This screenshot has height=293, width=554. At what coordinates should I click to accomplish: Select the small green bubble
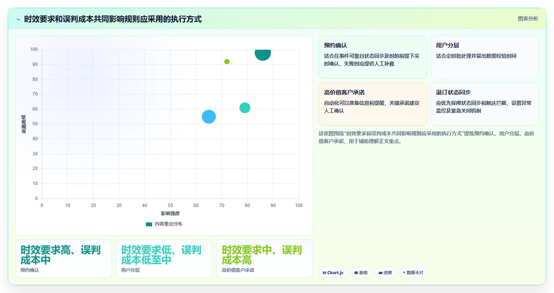pos(227,62)
